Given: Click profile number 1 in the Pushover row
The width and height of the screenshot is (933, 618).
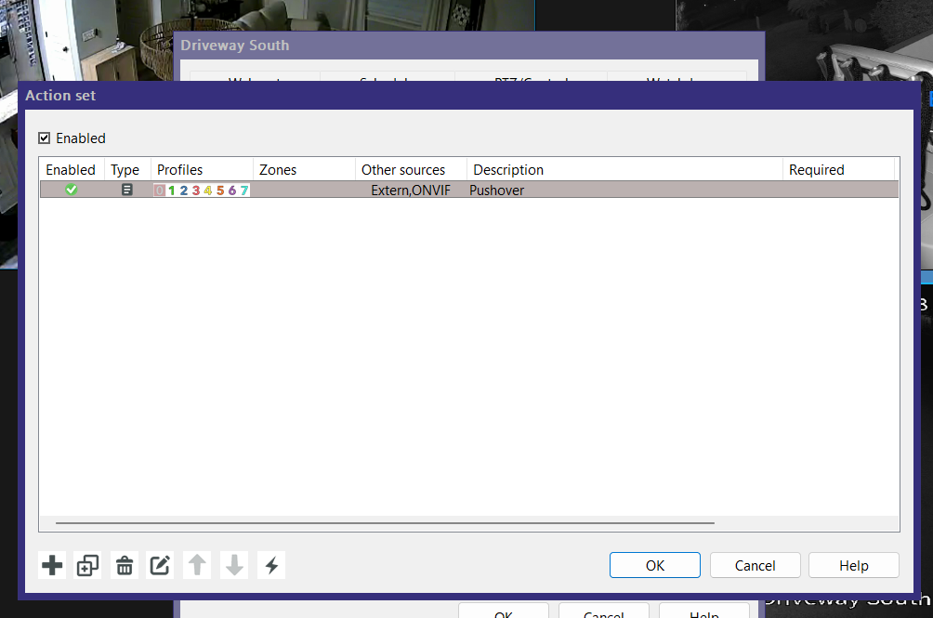Looking at the screenshot, I should click(172, 191).
